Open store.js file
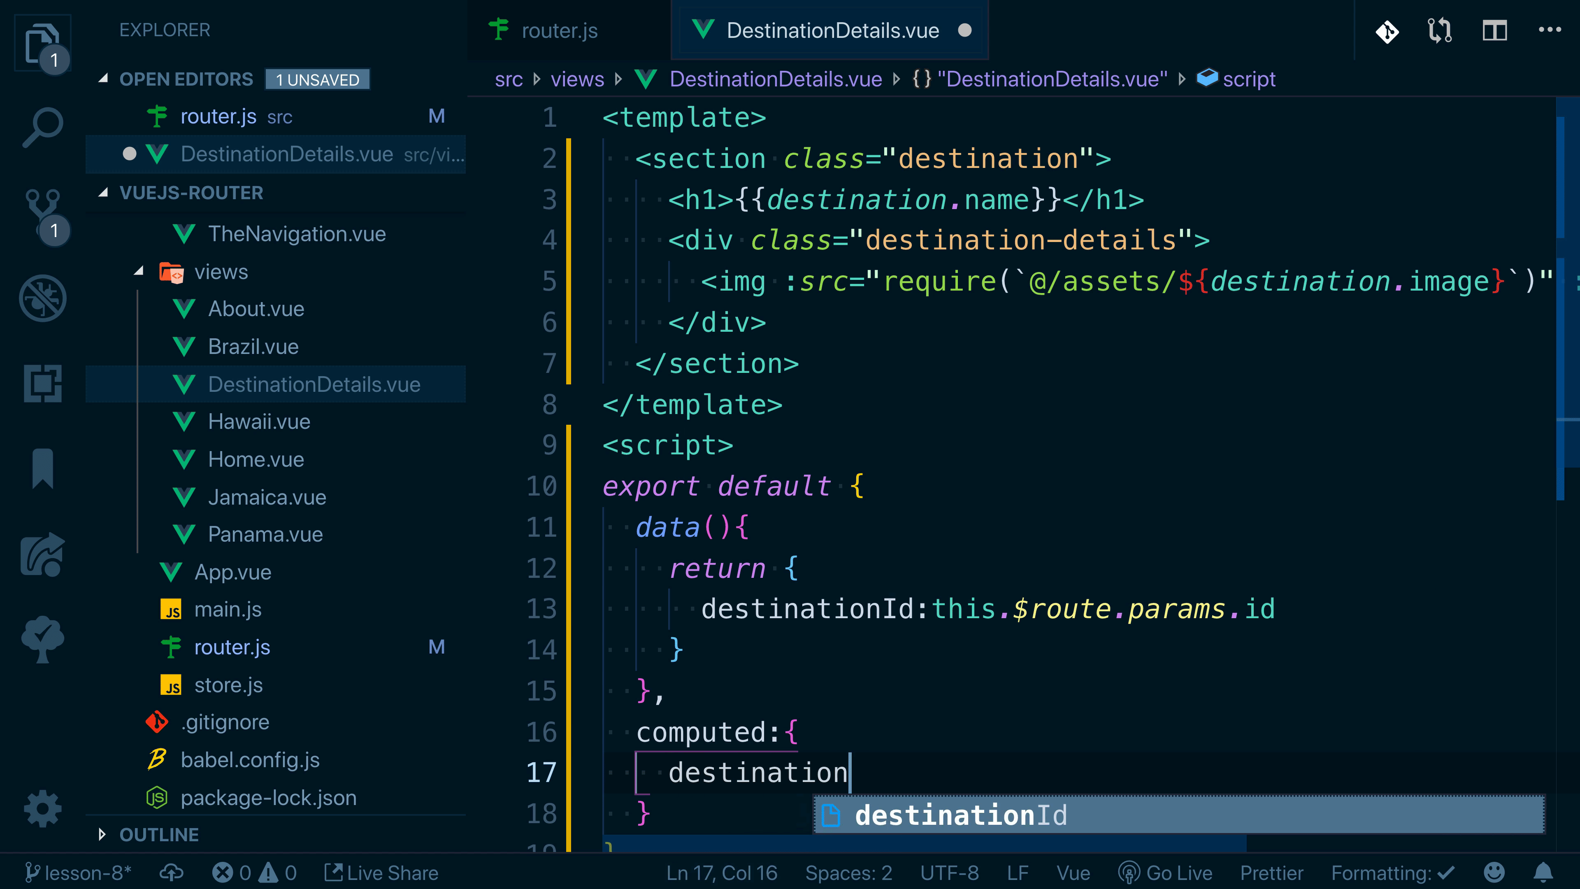 tap(275, 685)
